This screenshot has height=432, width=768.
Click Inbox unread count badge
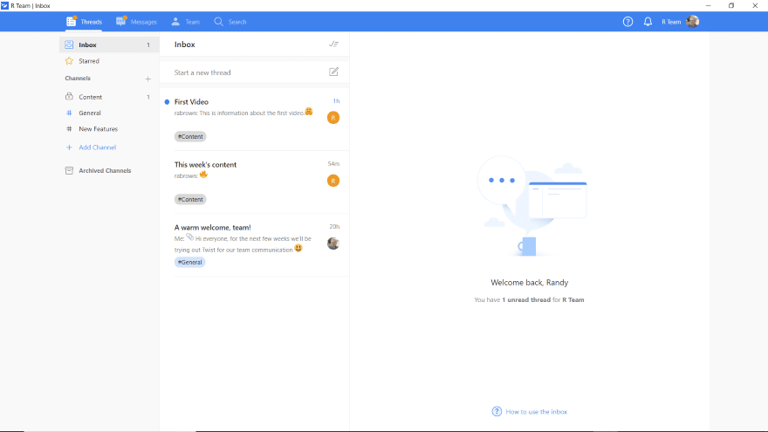tap(148, 45)
